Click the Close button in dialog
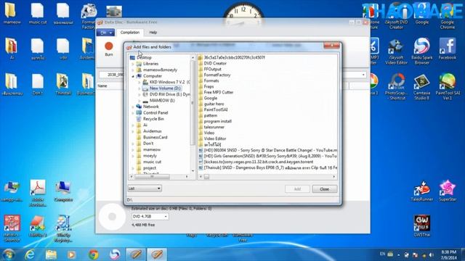 click(x=325, y=189)
